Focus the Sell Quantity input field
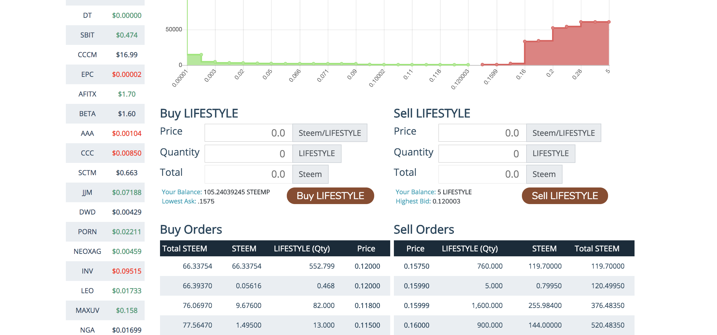 coord(483,154)
